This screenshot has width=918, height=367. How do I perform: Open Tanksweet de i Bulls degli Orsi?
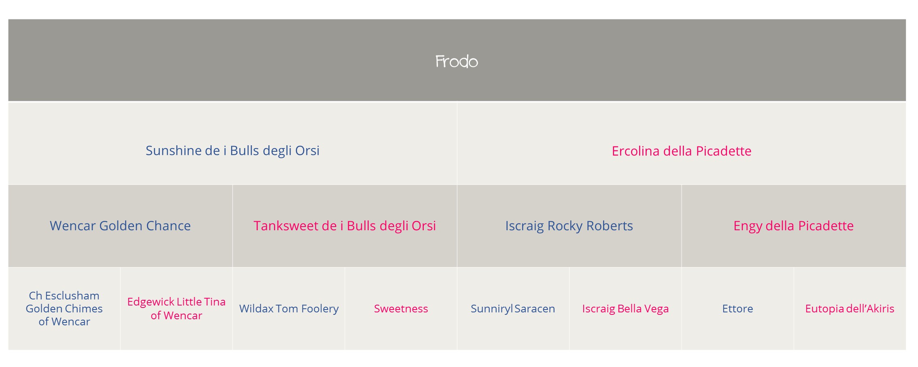(345, 226)
